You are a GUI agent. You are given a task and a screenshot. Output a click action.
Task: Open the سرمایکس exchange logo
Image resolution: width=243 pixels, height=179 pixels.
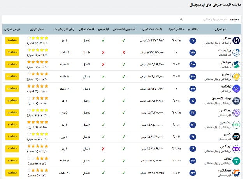click(236, 173)
